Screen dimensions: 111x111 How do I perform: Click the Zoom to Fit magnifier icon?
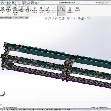tap(46, 19)
